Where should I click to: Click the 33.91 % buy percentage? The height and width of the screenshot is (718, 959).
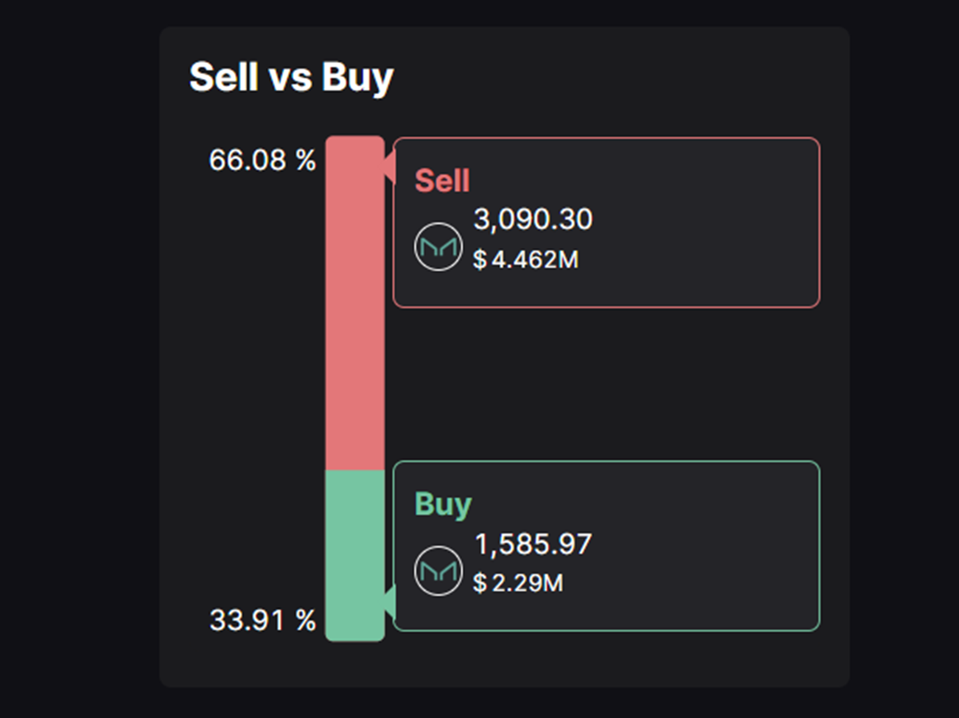pyautogui.click(x=262, y=621)
